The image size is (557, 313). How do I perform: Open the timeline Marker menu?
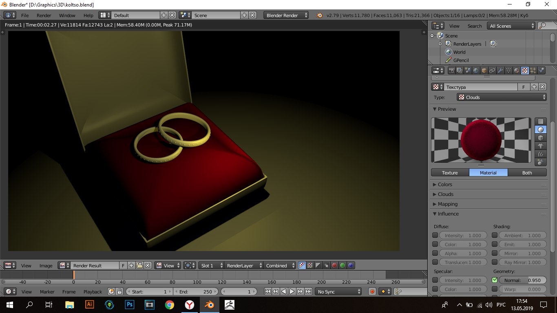[x=47, y=291]
